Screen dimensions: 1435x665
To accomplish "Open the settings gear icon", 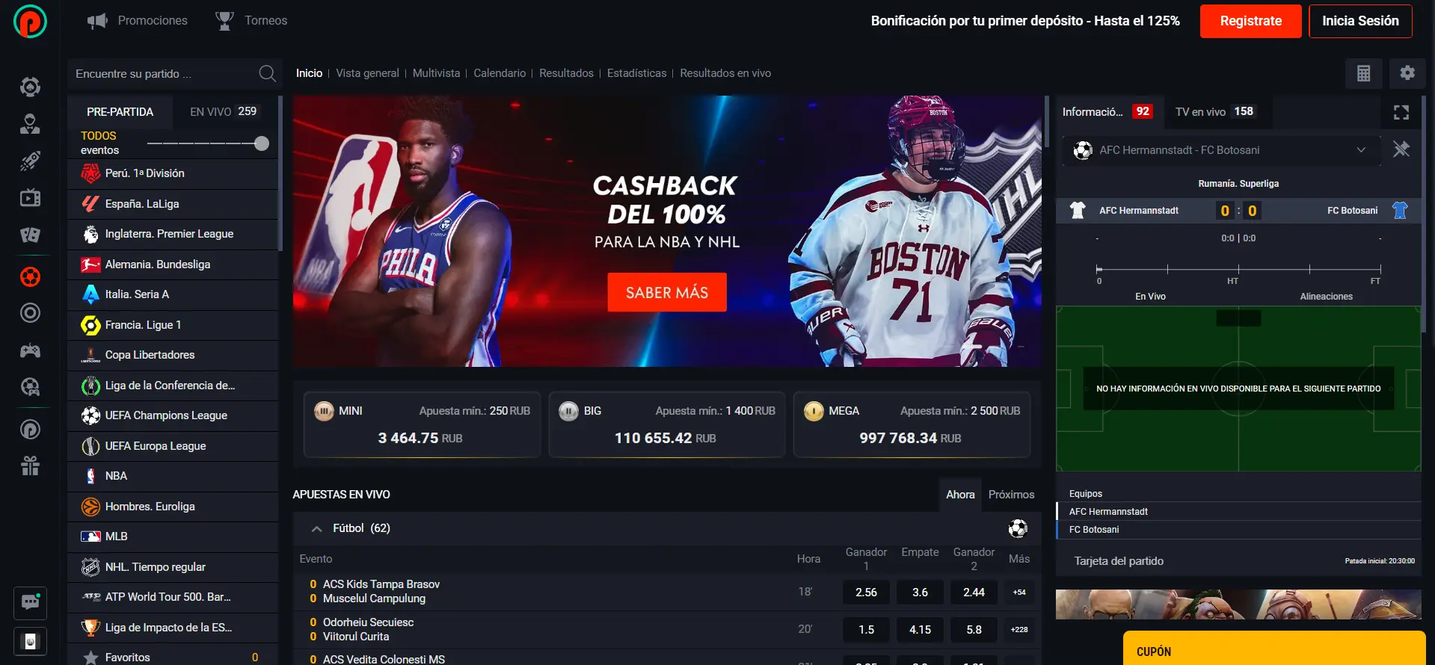I will pos(1407,73).
